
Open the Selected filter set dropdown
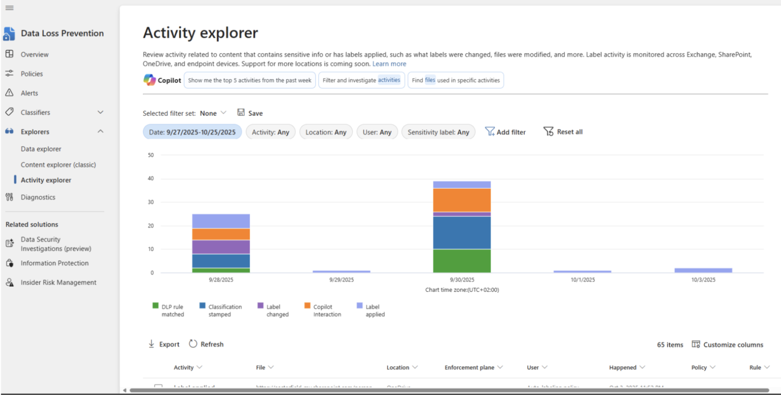point(213,113)
